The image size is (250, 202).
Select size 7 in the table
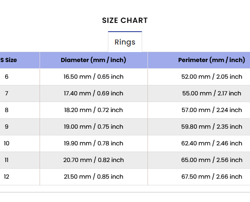[x=7, y=93]
